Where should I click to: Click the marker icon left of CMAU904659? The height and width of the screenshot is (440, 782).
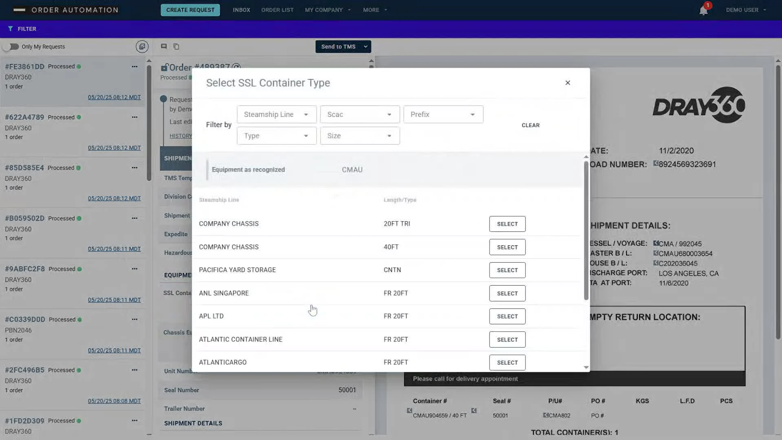(x=409, y=411)
